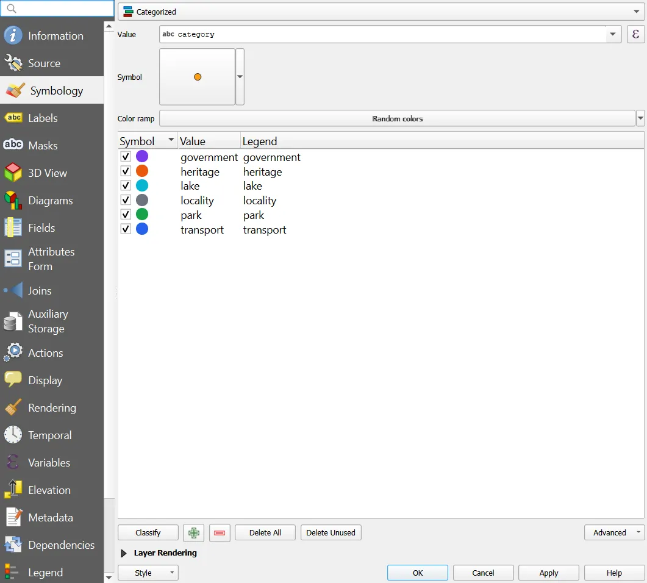Click the 3D View cube icon
The height and width of the screenshot is (583, 647).
coord(13,173)
